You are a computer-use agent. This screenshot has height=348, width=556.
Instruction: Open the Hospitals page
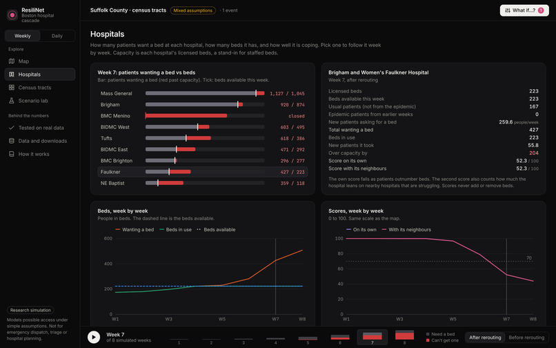[40, 74]
